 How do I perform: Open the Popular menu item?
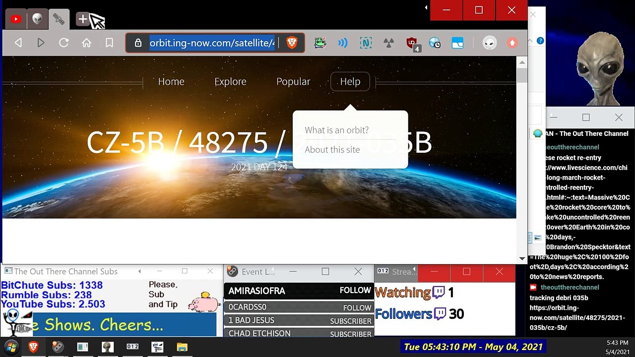[x=293, y=81]
